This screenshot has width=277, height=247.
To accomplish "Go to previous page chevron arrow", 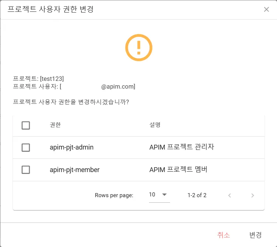I will pyautogui.click(x=229, y=195).
